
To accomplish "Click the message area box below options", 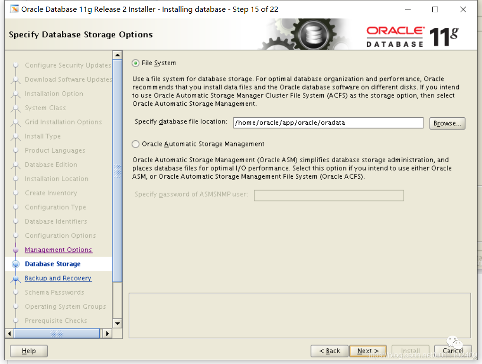I will 300,316.
